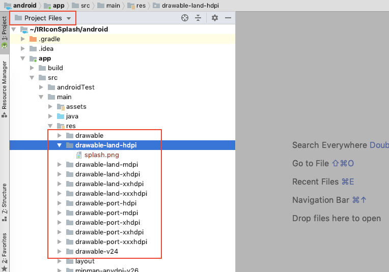Select drawable-port-xhdpi folder name

pyautogui.click(x=107, y=223)
